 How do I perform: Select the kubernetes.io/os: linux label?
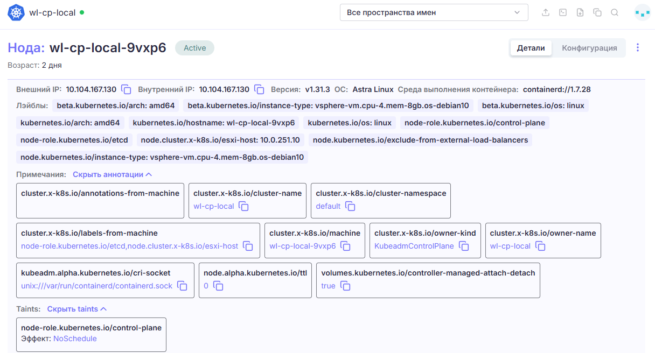(350, 123)
